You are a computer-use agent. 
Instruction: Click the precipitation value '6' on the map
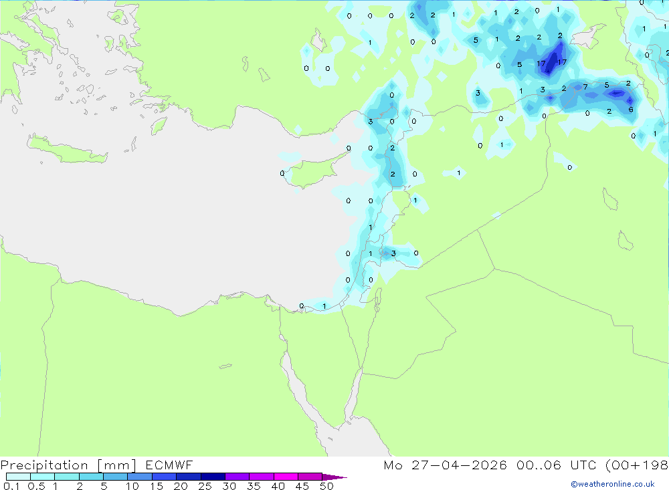point(631,110)
